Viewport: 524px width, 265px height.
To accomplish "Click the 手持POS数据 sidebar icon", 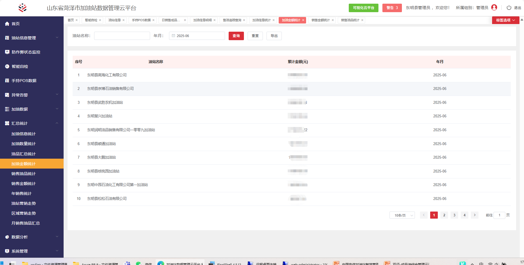I will click(x=7, y=81).
